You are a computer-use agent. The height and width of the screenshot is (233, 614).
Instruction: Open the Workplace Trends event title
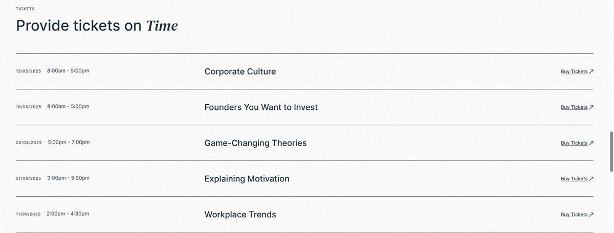pos(240,215)
